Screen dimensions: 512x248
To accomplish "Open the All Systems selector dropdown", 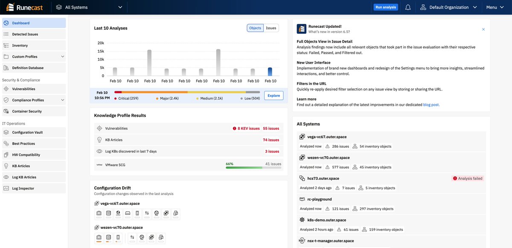I will tap(89, 7).
